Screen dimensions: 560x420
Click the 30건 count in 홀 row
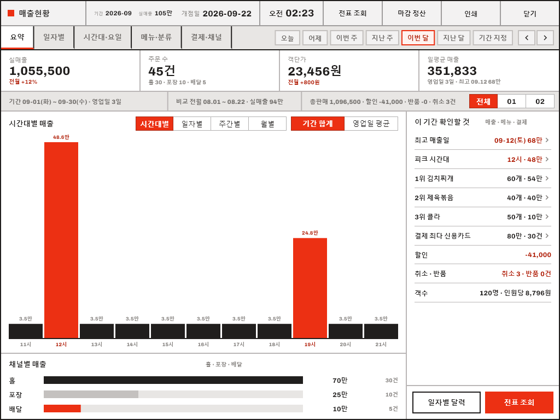click(x=392, y=381)
